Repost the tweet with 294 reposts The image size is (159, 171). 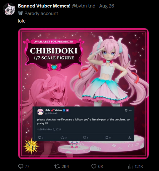pyautogui.click(x=57, y=166)
